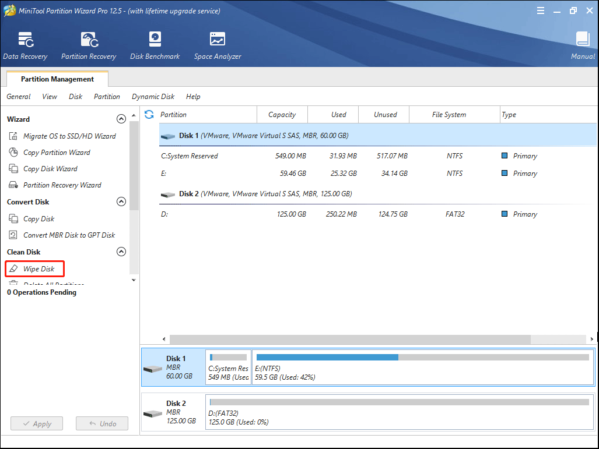This screenshot has width=599, height=449.
Task: Collapse the Convert Disk section
Action: click(121, 201)
